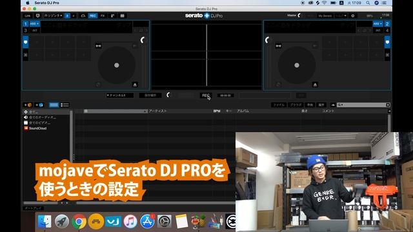Open Finder from the Dock
Viewport: 413px width, 232px height.
point(45,222)
